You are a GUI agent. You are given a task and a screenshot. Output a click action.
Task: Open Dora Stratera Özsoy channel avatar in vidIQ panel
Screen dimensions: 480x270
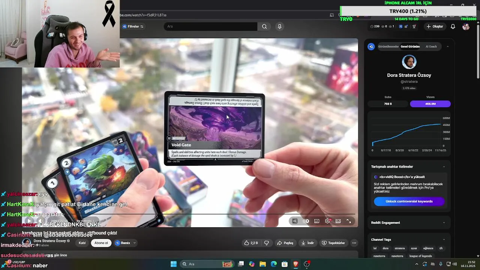coord(409,62)
